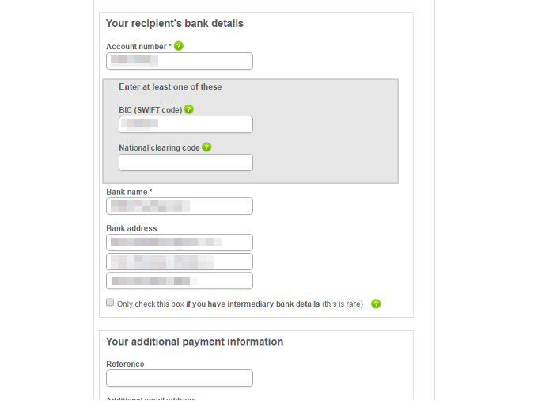Focus the third Bank address line field

(x=180, y=281)
